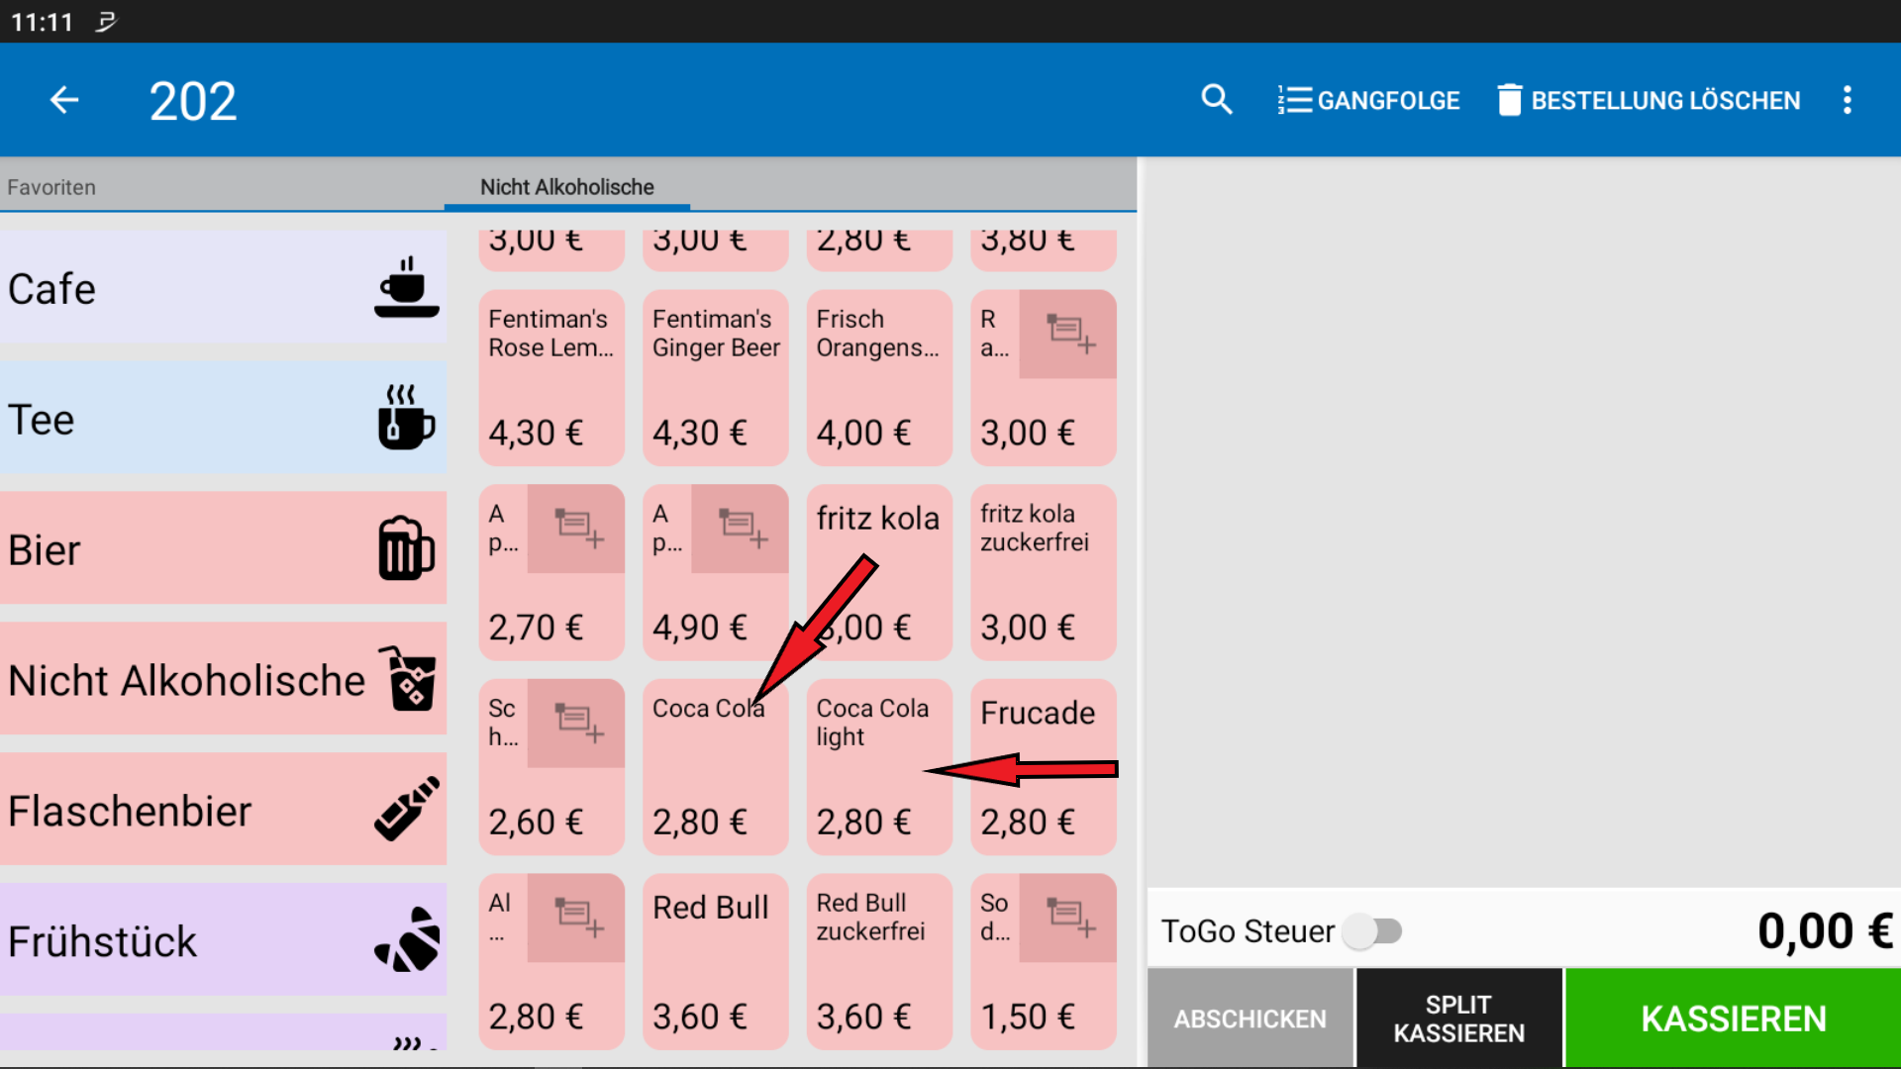Tap the back arrow icon
Screen dimensions: 1901x1069
click(64, 100)
